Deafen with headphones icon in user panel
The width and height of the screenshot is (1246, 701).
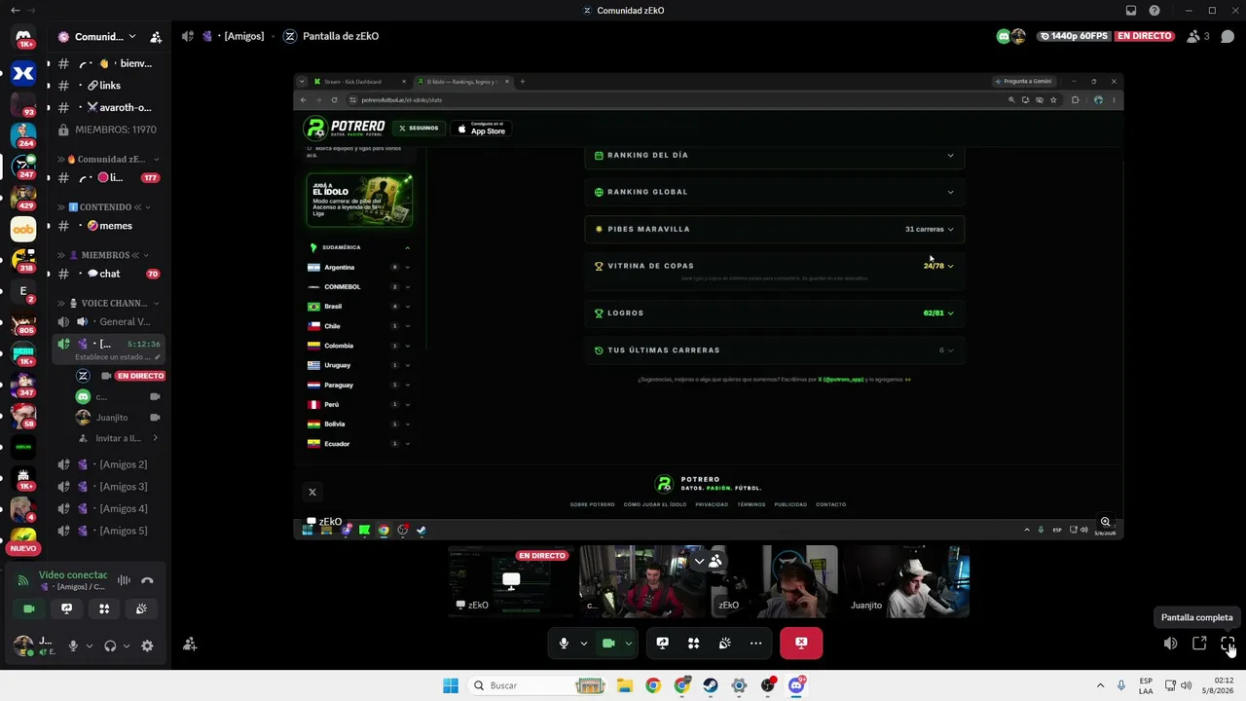click(110, 646)
